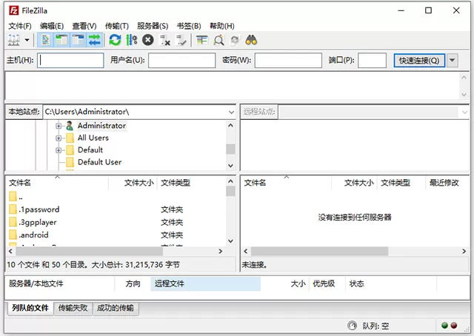Image resolution: width=474 pixels, height=336 pixels.
Task: Click the queue status indicator icon
Action: click(x=353, y=326)
